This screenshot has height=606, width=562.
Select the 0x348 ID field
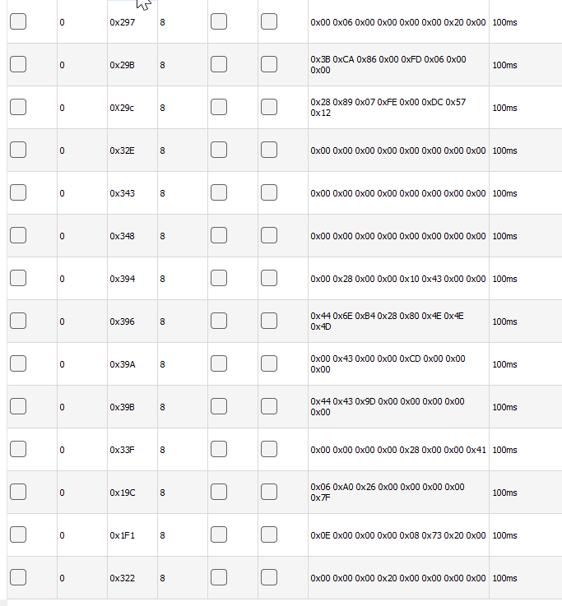123,236
